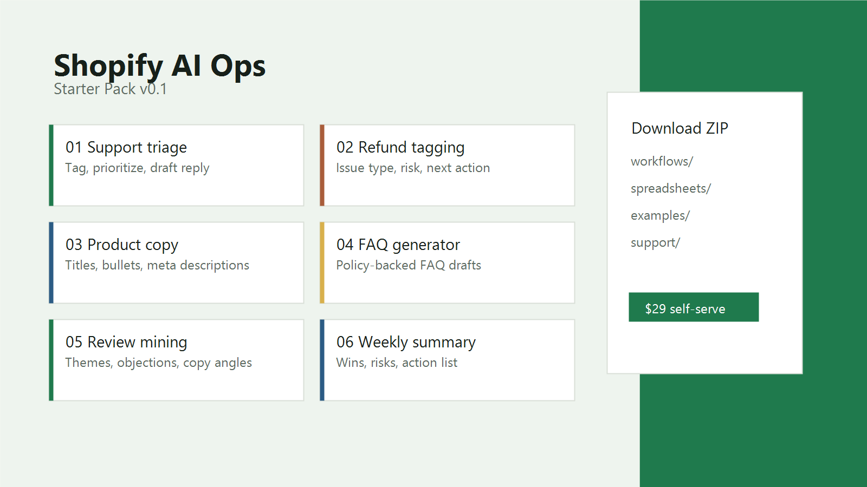Click the spreadsheets/ folder entry

670,188
